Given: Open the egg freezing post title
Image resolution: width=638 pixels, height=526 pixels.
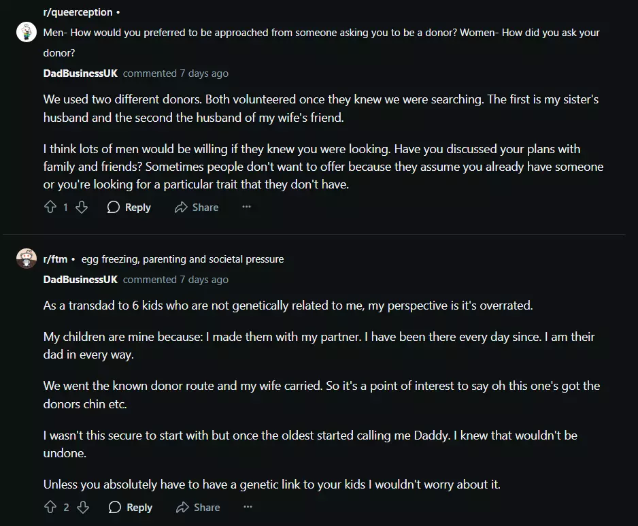Looking at the screenshot, I should pos(182,259).
